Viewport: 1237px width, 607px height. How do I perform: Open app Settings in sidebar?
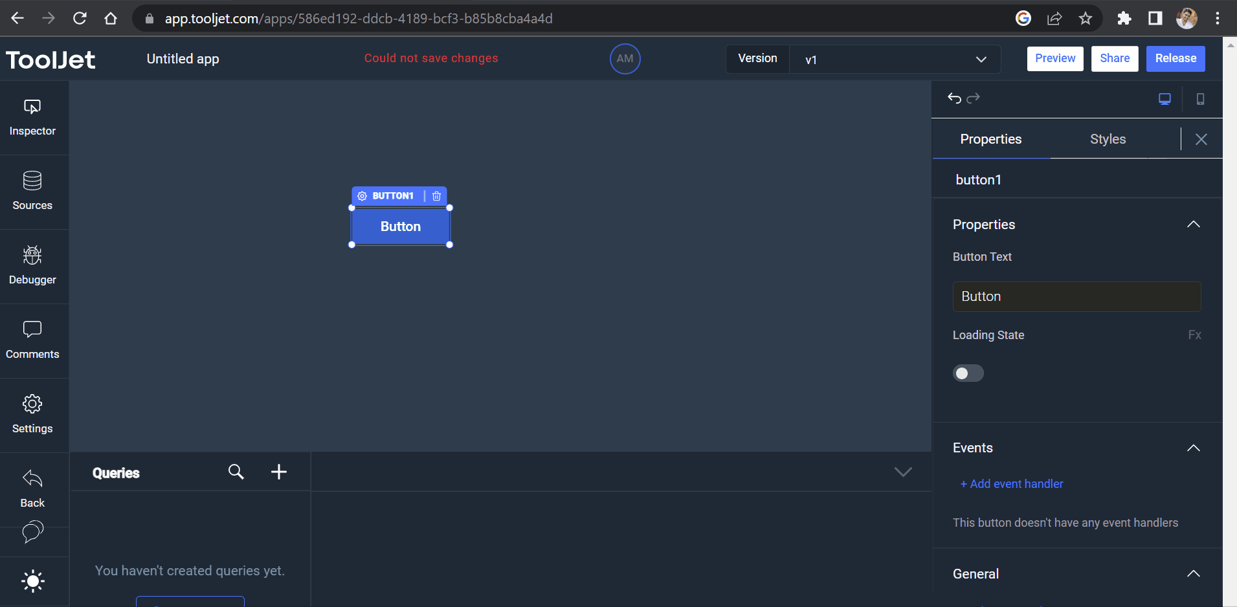coord(32,415)
